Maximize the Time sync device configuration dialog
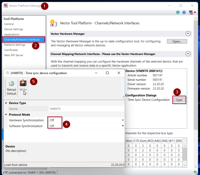200x175 pixels. tap(107, 73)
